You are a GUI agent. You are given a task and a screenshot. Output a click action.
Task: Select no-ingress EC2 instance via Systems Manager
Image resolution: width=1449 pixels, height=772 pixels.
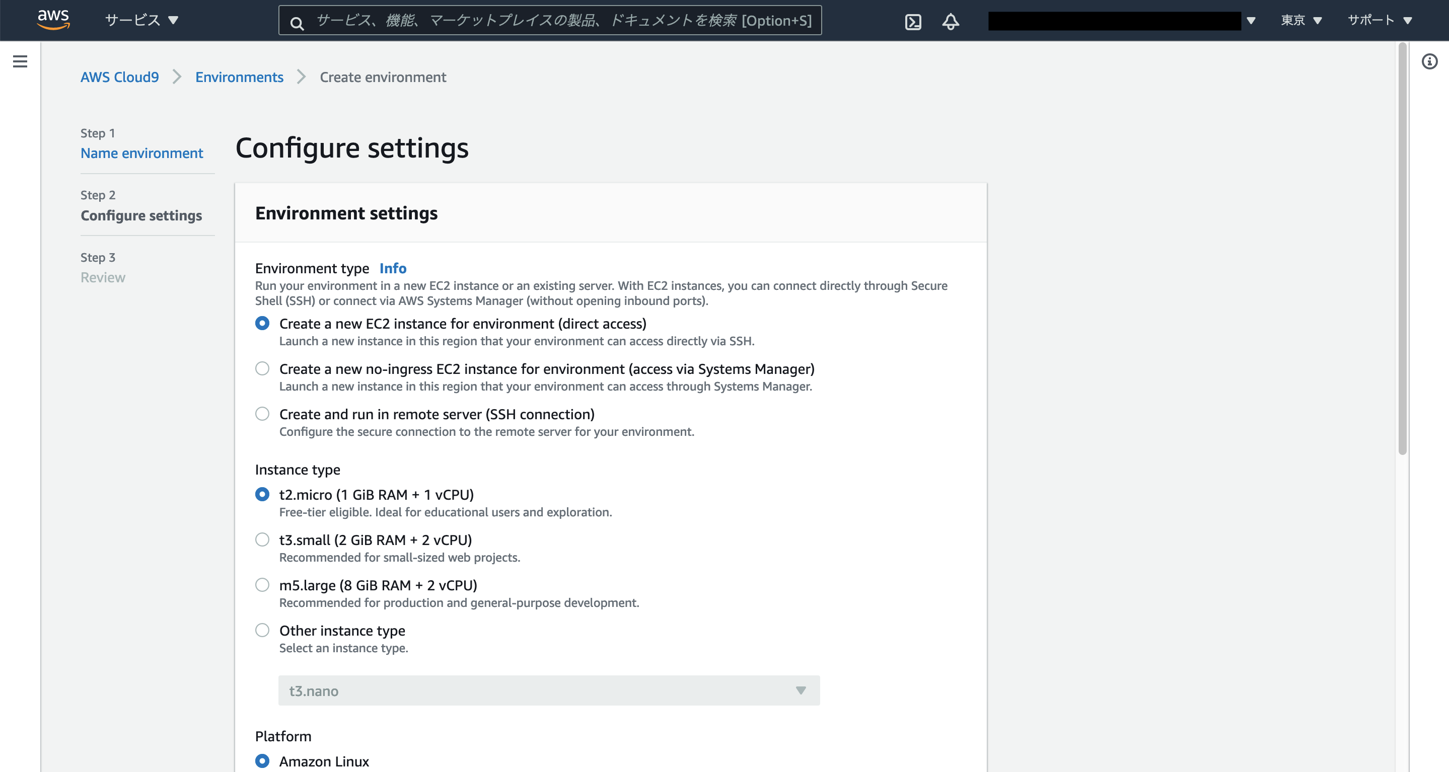(262, 369)
